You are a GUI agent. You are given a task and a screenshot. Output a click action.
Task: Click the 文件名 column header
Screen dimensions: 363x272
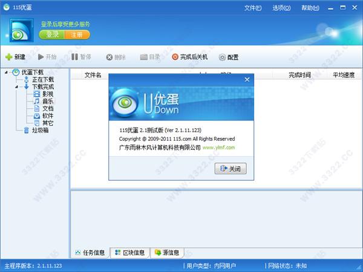pos(93,75)
